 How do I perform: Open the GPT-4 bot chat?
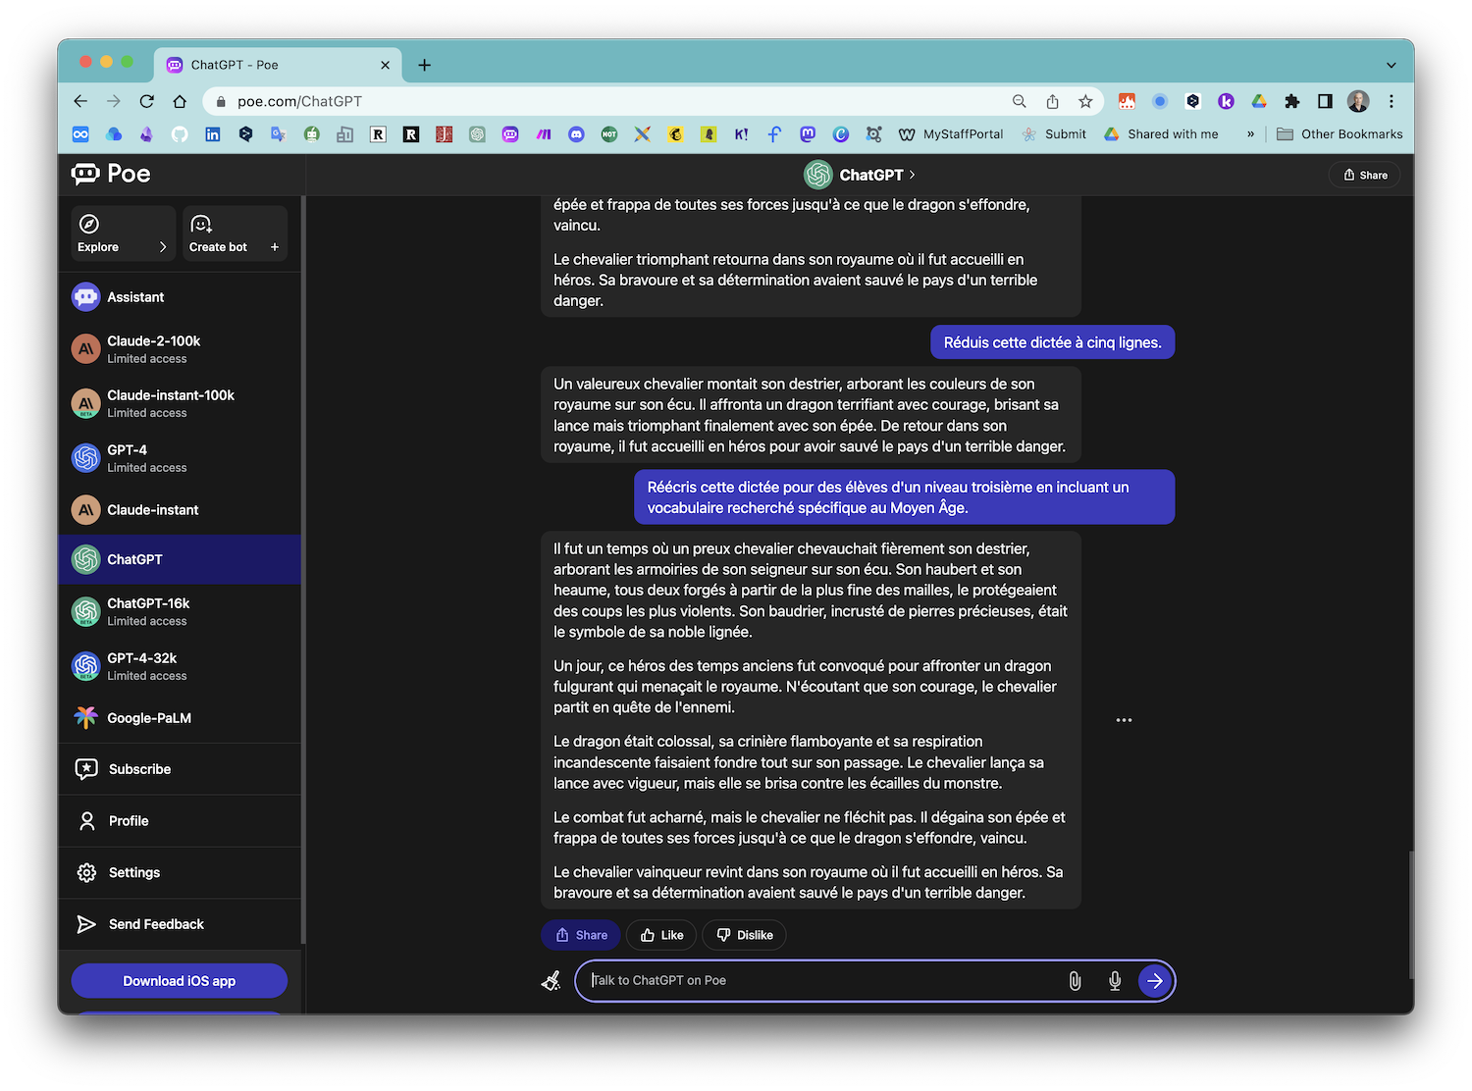180,458
